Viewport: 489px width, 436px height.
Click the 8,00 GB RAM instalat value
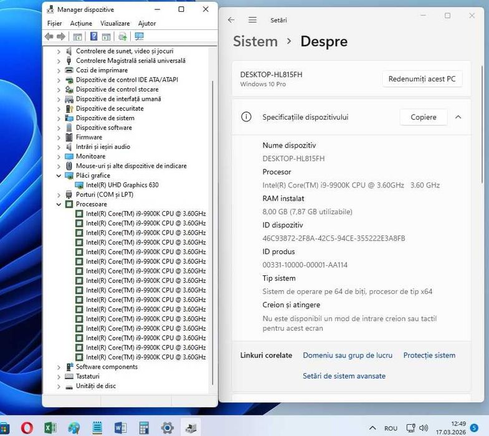[x=307, y=212]
